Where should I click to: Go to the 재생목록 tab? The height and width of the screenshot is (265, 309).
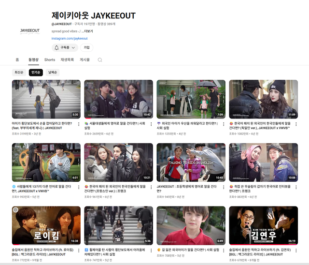coord(67,59)
